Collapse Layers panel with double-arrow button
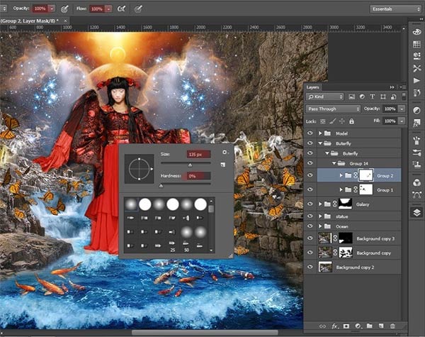 point(392,87)
